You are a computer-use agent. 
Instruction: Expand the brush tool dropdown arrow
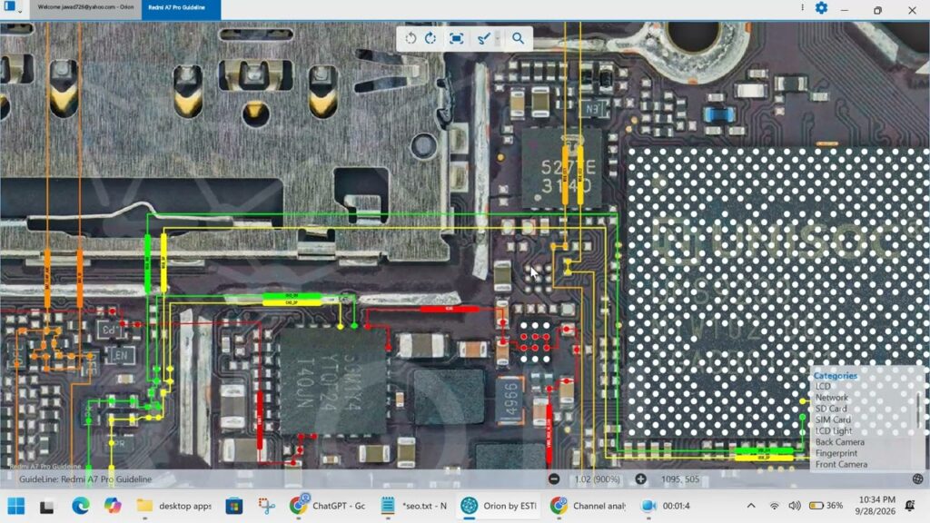(497, 39)
